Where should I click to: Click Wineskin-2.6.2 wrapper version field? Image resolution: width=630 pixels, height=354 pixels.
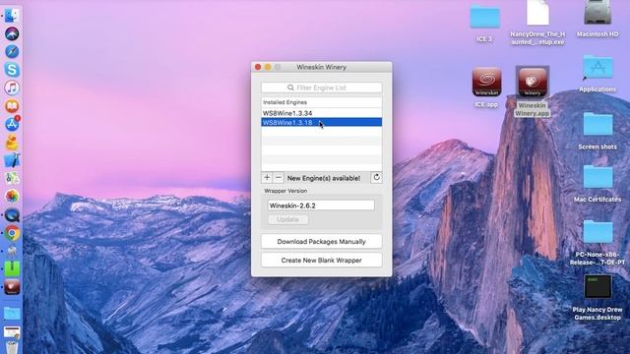click(321, 206)
